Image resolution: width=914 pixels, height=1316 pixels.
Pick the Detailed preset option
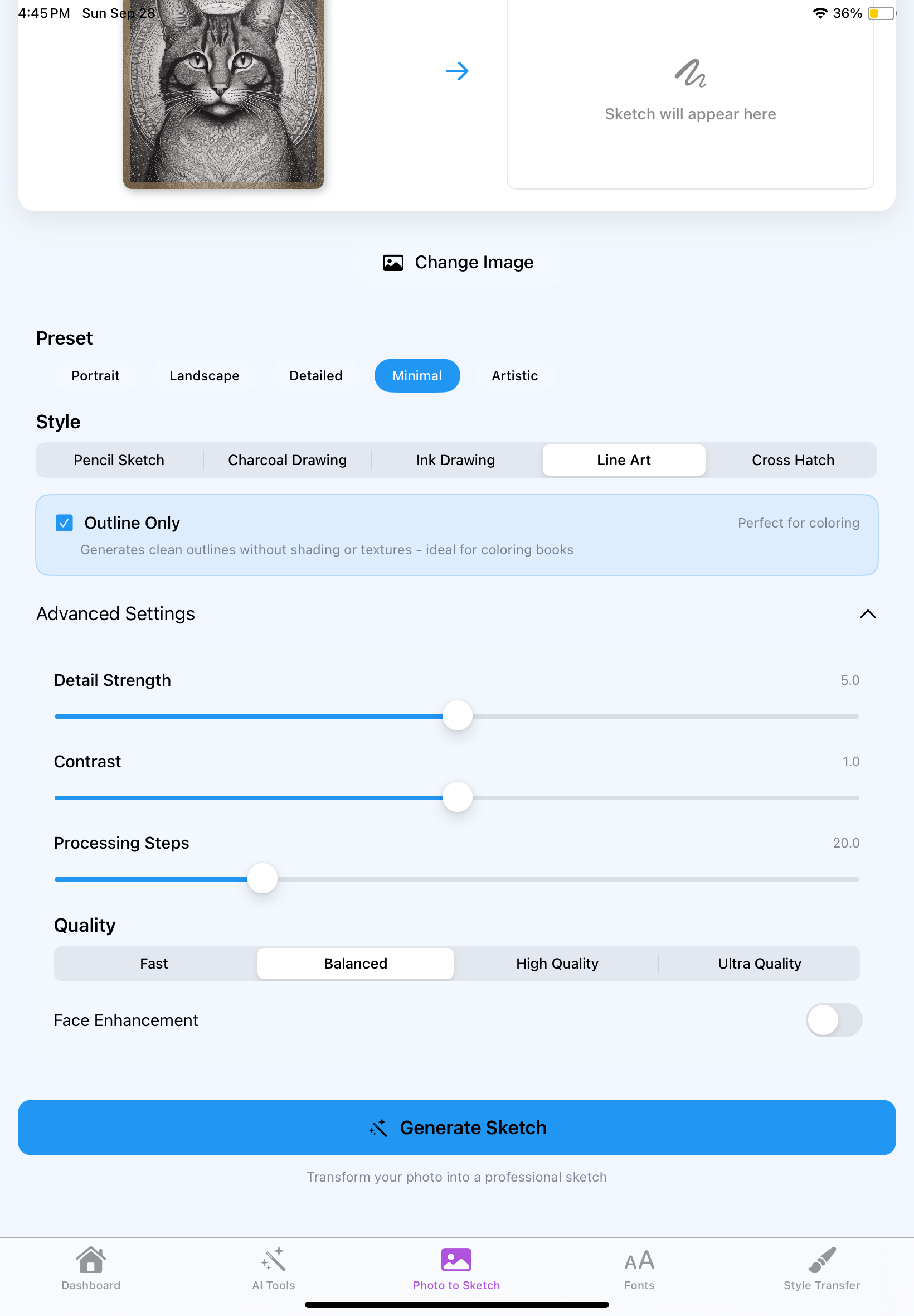point(315,375)
